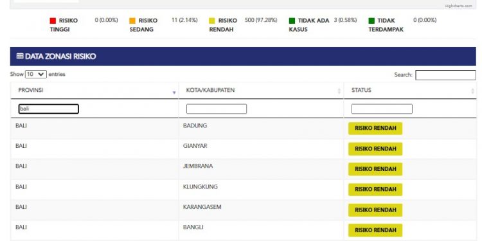Toggle the RISIKO RENDAH legend label
The image size is (482, 241).
(x=223, y=25)
